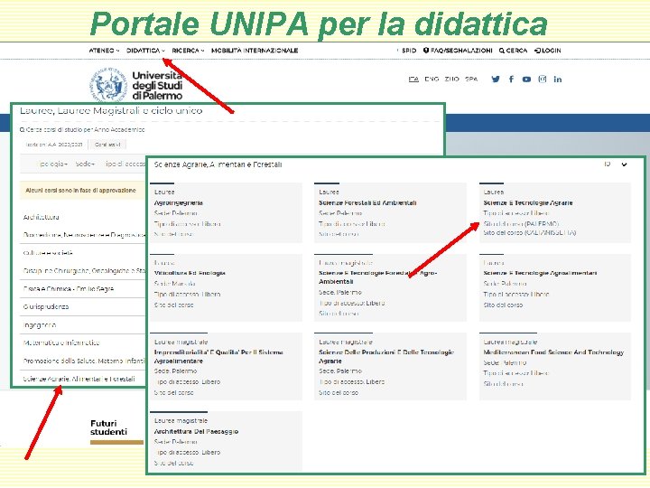Expand Promozione della Salute, Materno Infantile row
The width and height of the screenshot is (650, 488).
click(x=84, y=361)
